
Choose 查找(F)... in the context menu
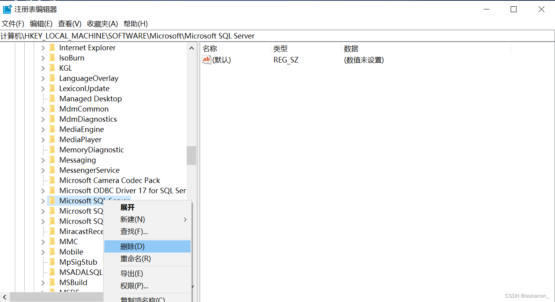click(147, 232)
